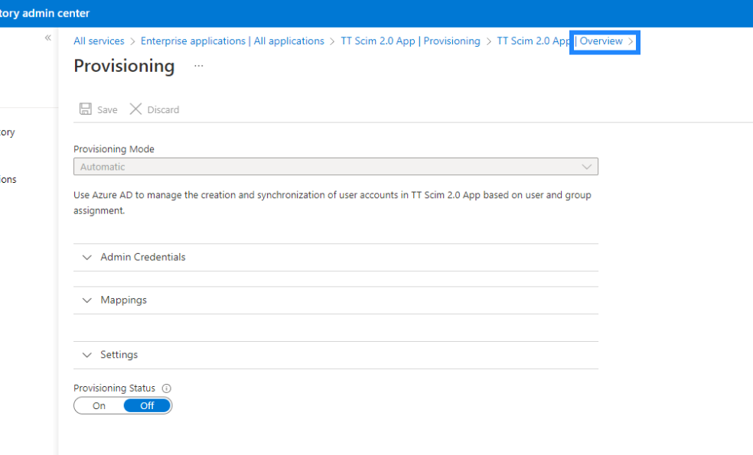Show Provisioning Status info tooltip icon
753x455 pixels.
(167, 388)
